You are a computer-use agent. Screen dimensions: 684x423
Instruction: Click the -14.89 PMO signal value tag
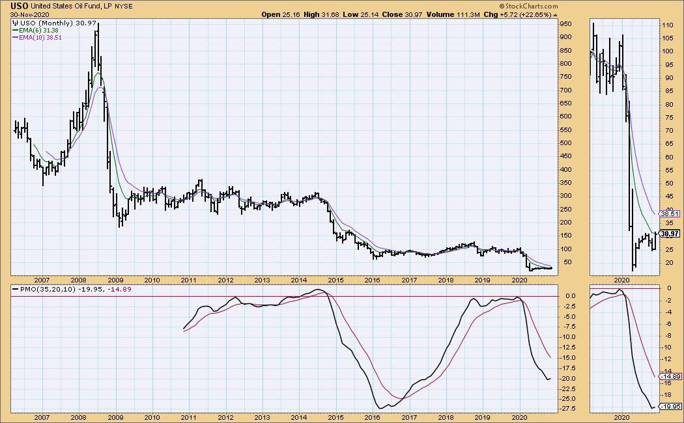pos(671,376)
